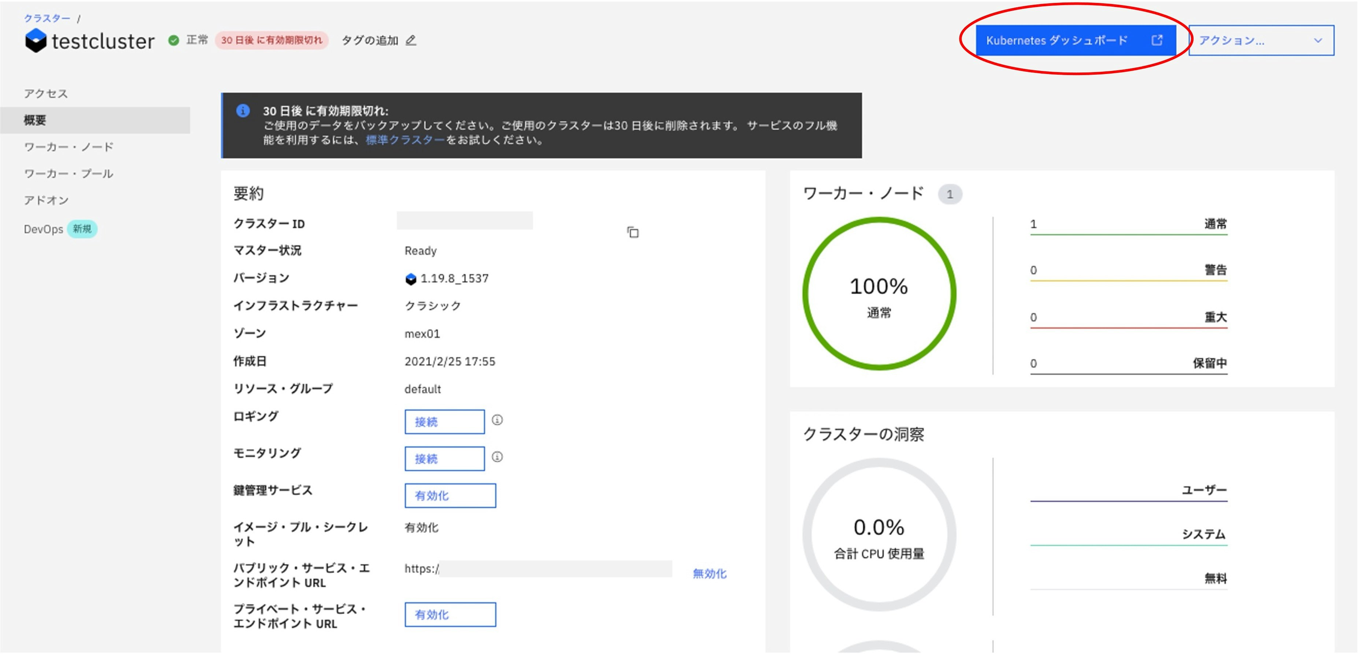Connect logging with the 接続 button
The height and width of the screenshot is (654, 1358).
point(444,421)
